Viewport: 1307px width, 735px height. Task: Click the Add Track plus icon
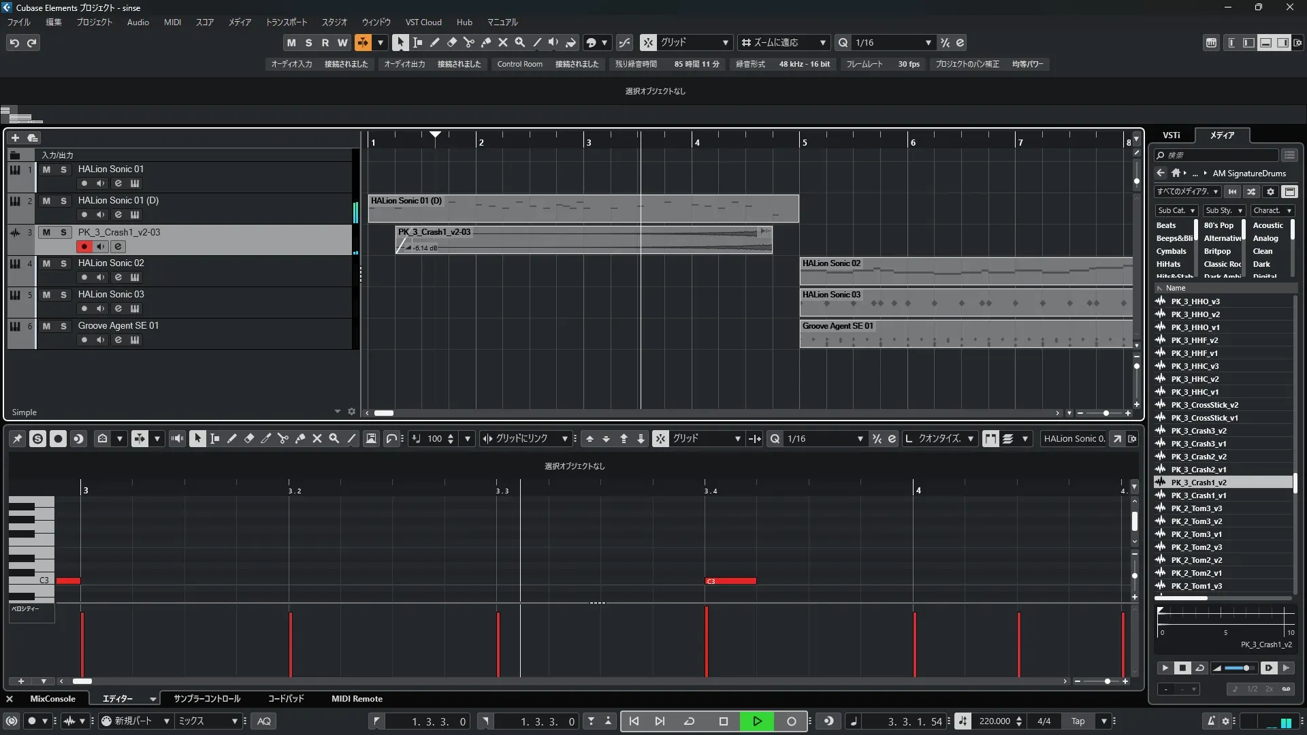pos(15,137)
